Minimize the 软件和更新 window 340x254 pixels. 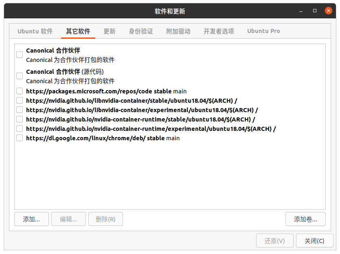point(301,11)
